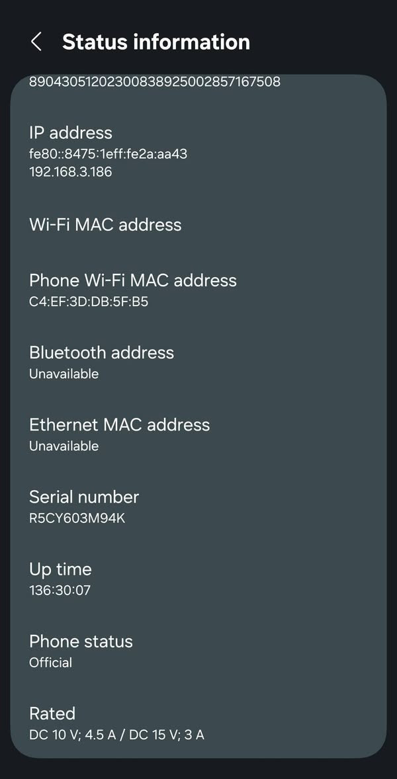
Task: Tap the back arrow icon
Action: point(36,42)
